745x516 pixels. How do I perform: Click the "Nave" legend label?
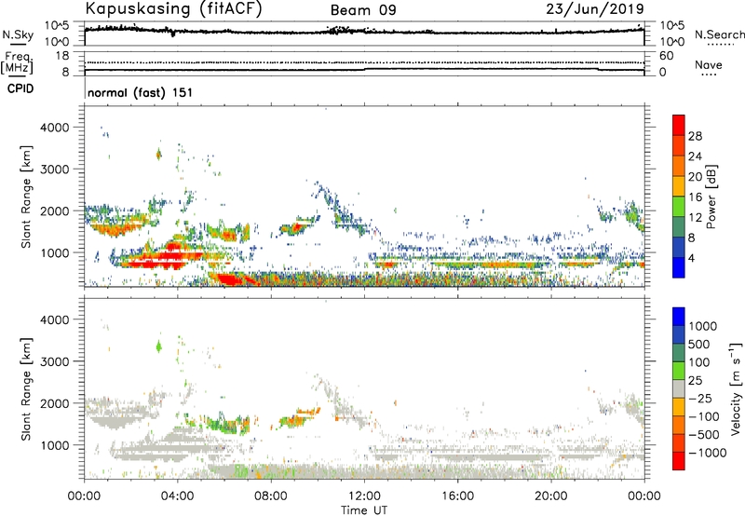(708, 65)
